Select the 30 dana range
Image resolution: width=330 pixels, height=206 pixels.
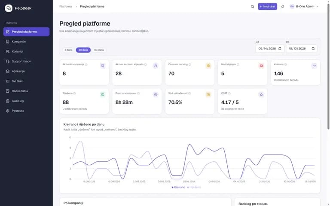(83, 50)
